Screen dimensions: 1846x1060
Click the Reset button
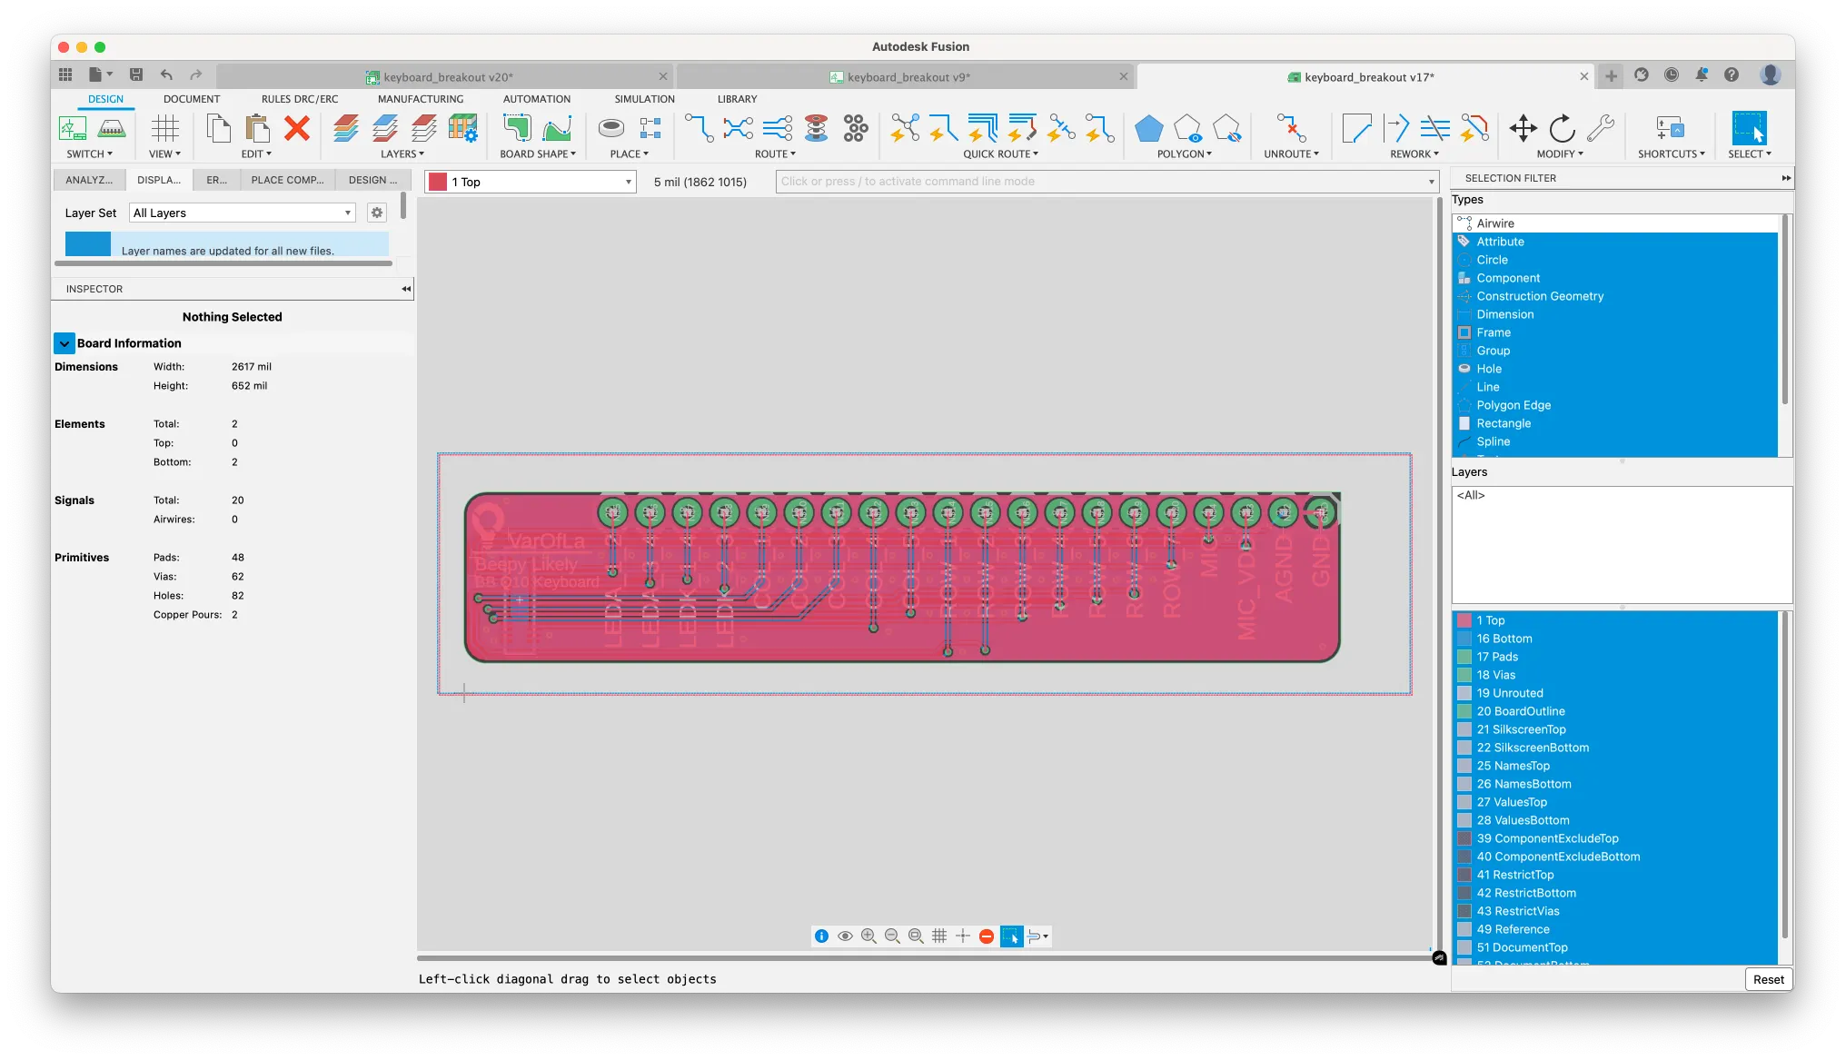click(1768, 979)
